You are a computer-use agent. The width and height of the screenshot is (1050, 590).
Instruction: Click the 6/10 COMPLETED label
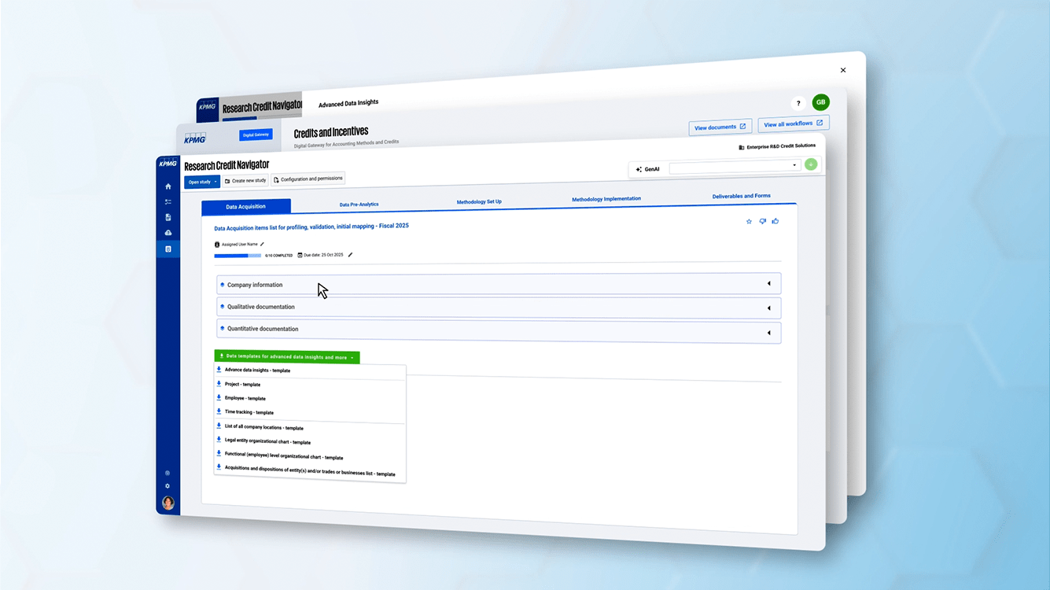point(278,256)
